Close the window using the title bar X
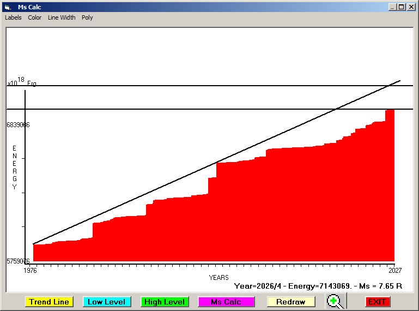The width and height of the screenshot is (419, 311). 411,7
